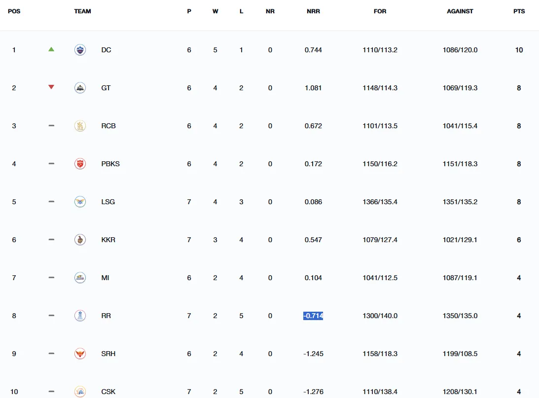
Task: Click FOR value 1158/118.3
Action: pyautogui.click(x=380, y=354)
